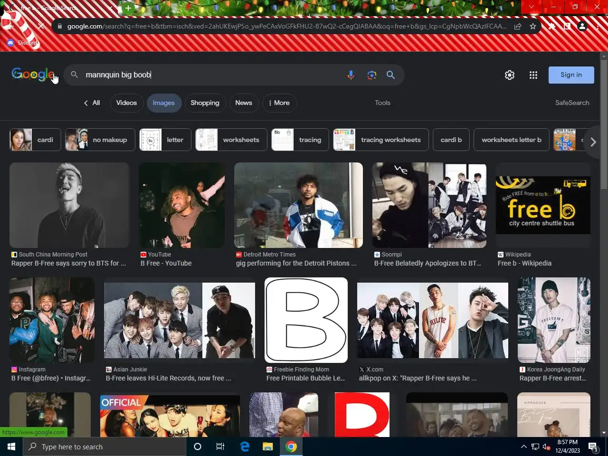Open the X.com allkpop image result
This screenshot has width=608, height=456.
[433, 320]
